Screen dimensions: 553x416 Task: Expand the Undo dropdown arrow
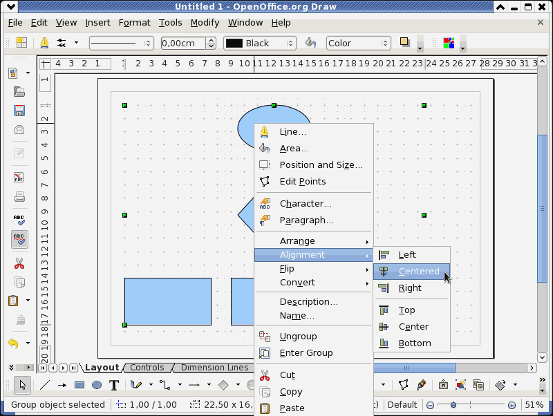(x=28, y=343)
